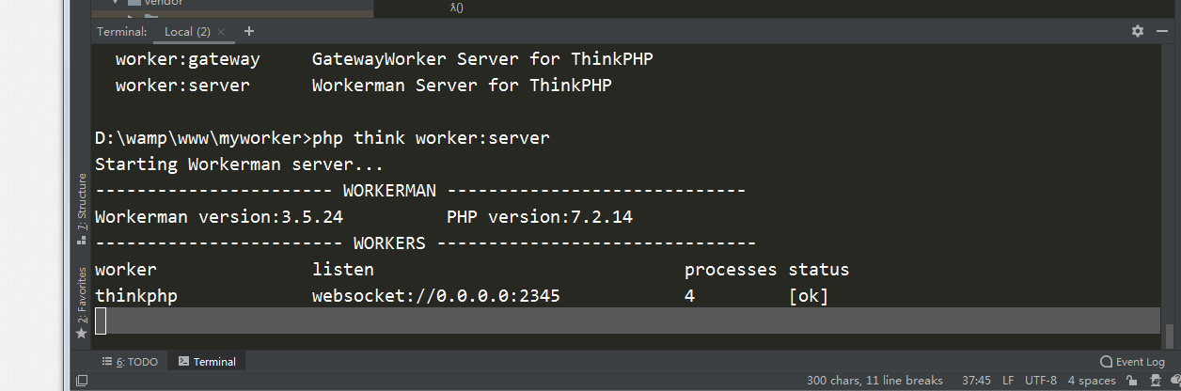The width and height of the screenshot is (1181, 391).
Task: Click the Favorites star icon
Action: point(82,334)
